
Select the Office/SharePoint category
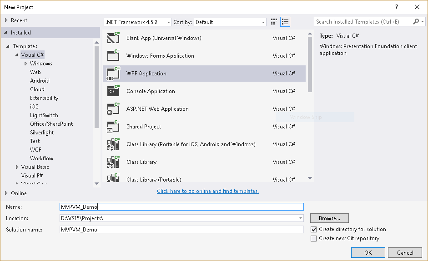click(x=51, y=124)
